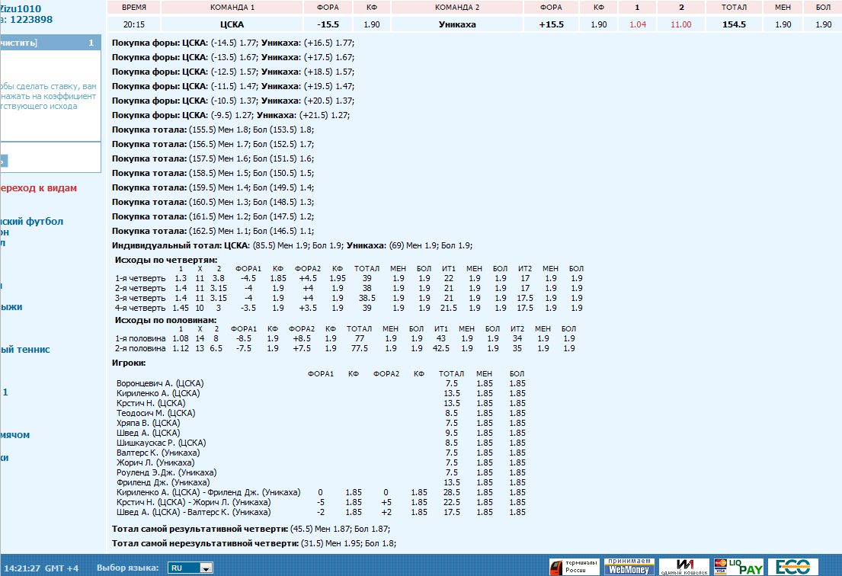Click Кириленко А. (ЦСКА) total 13.5
Image resolution: width=842 pixels, height=576 pixels.
pos(452,393)
